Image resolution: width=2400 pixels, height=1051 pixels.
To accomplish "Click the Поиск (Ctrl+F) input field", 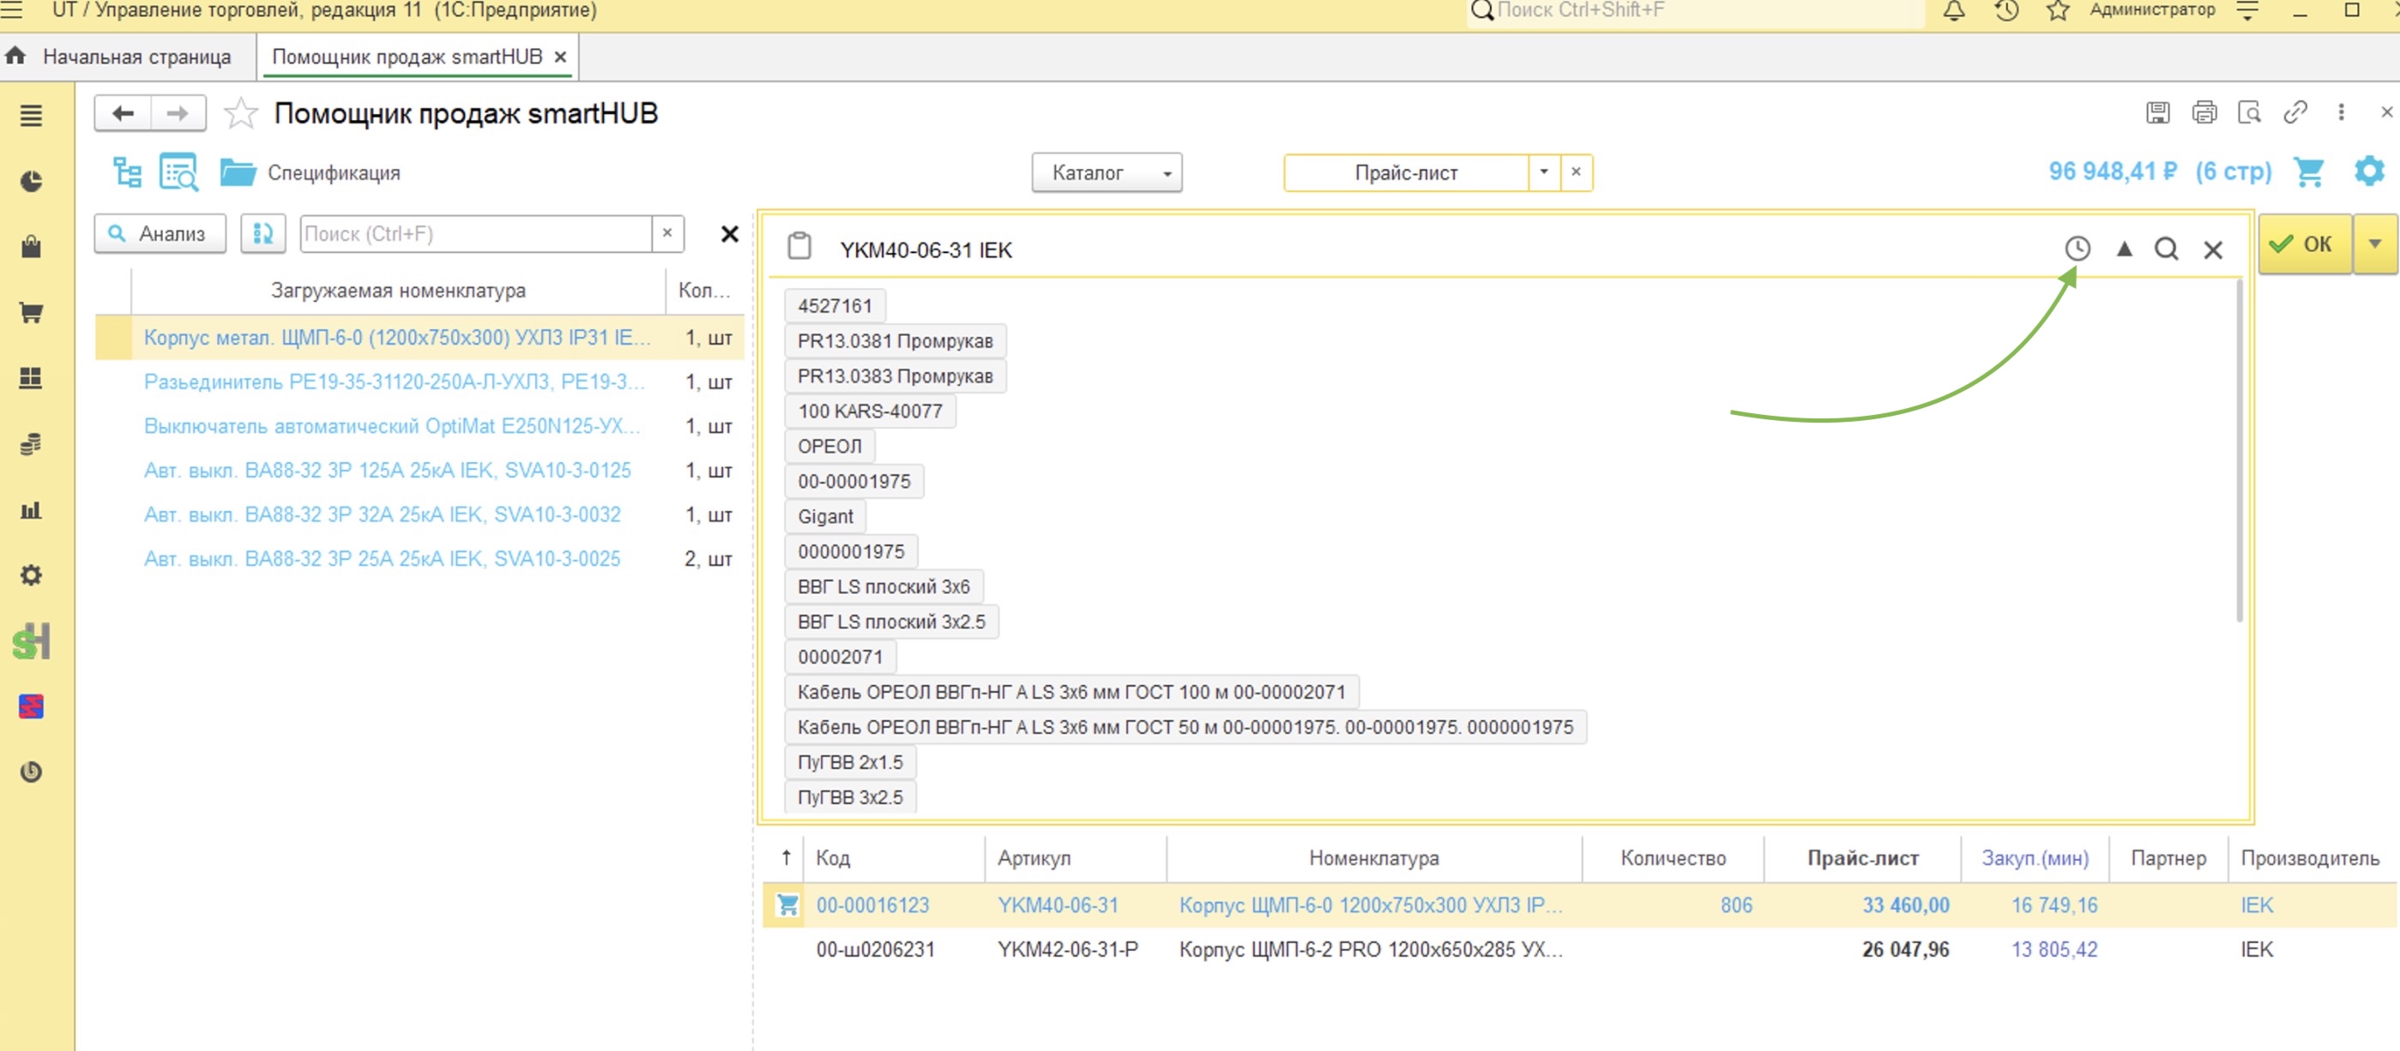I will (x=476, y=232).
